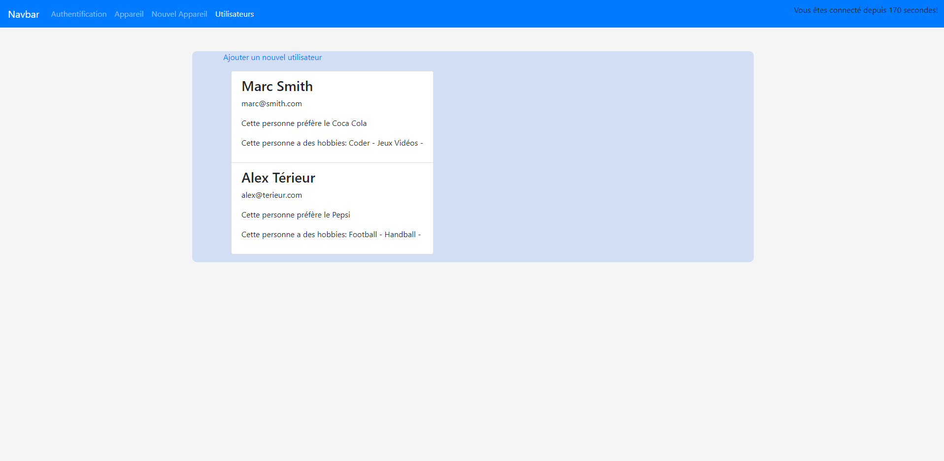The width and height of the screenshot is (944, 461).
Task: Click the connection timer message
Action: point(865,10)
